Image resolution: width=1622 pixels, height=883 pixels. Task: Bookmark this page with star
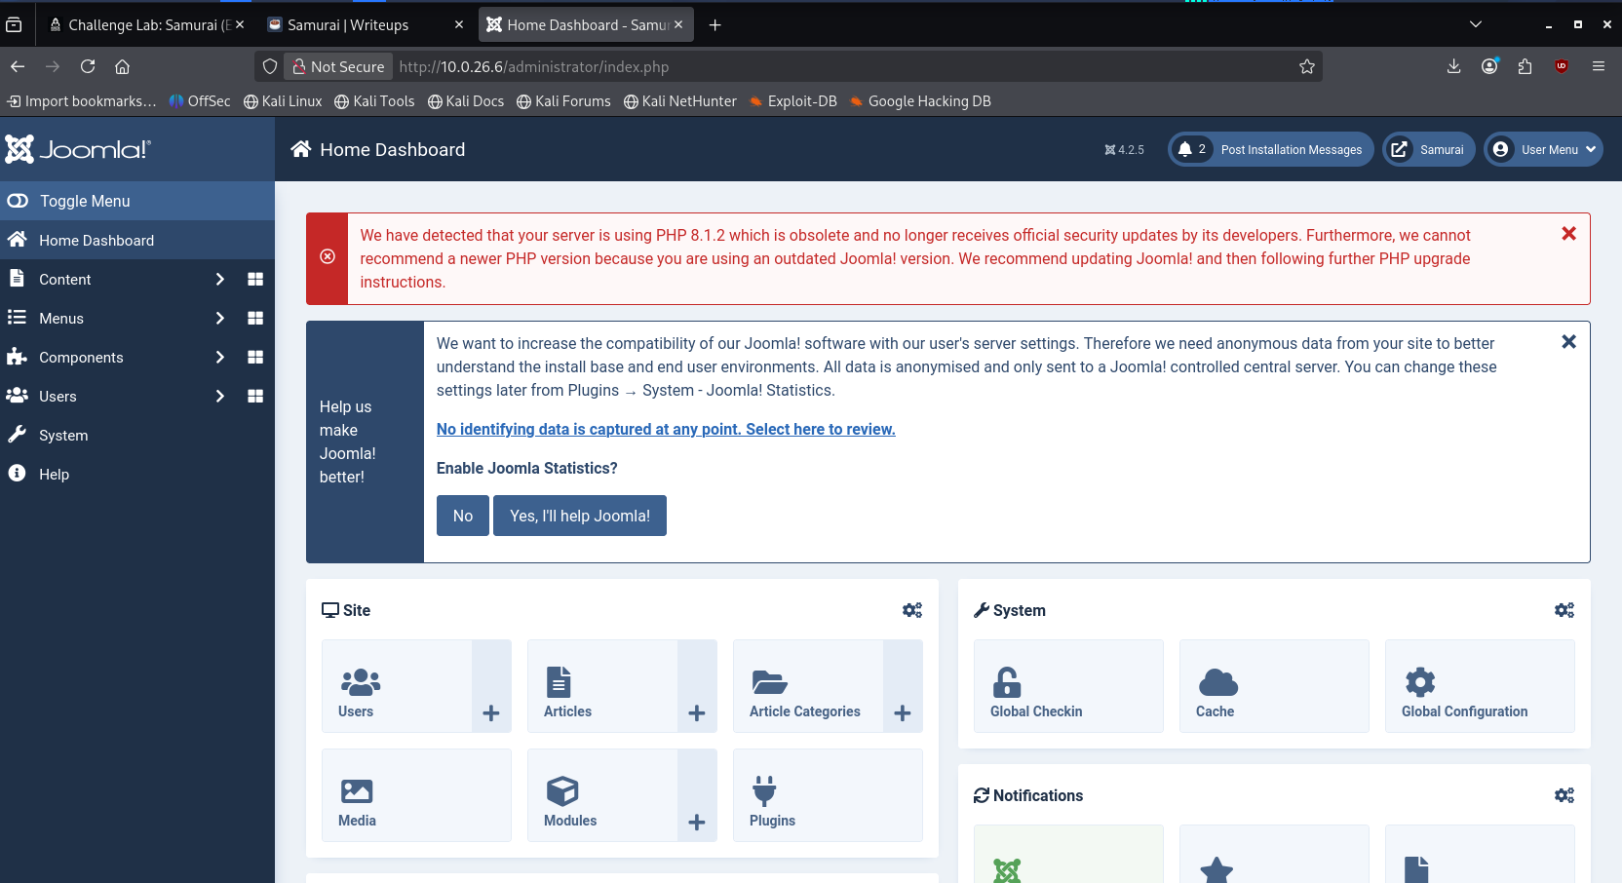click(x=1307, y=66)
